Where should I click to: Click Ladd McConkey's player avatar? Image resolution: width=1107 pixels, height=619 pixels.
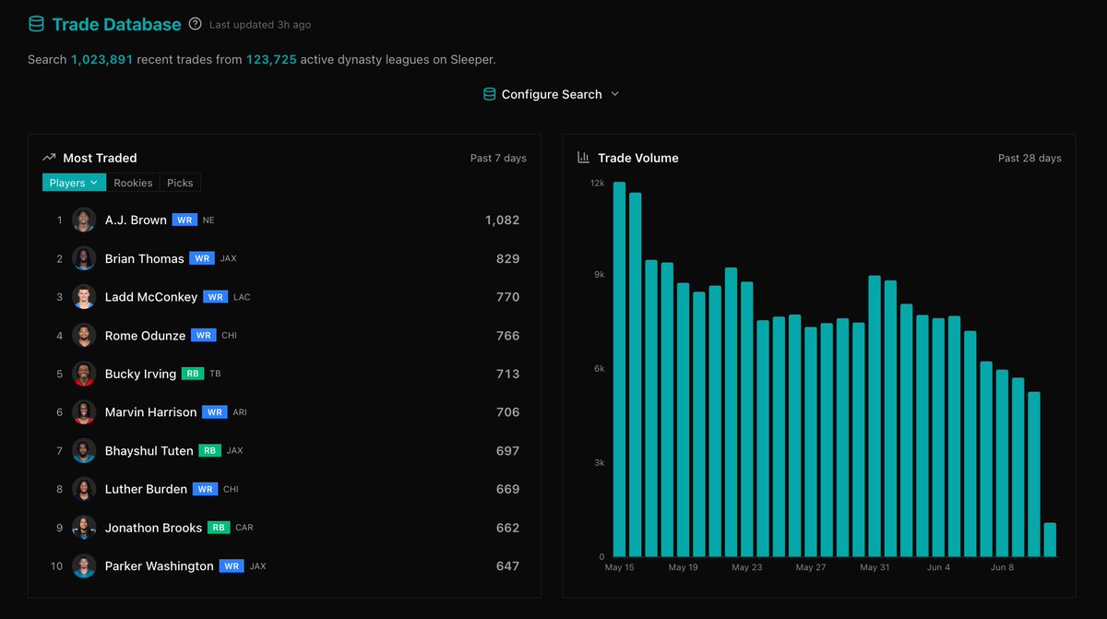pyautogui.click(x=84, y=297)
